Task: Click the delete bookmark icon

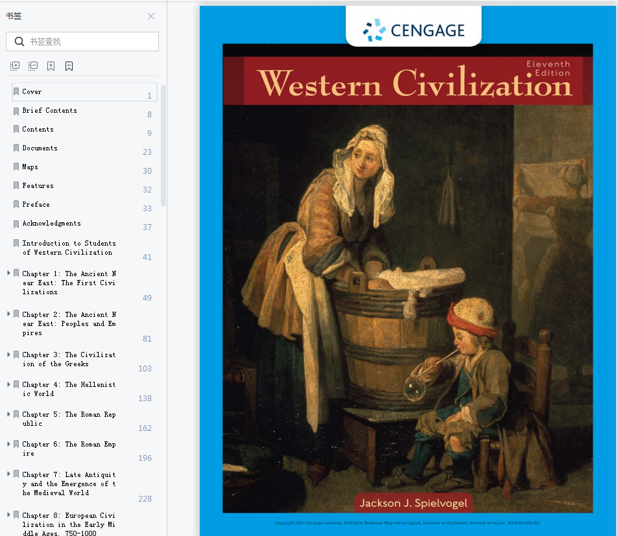Action: [69, 65]
